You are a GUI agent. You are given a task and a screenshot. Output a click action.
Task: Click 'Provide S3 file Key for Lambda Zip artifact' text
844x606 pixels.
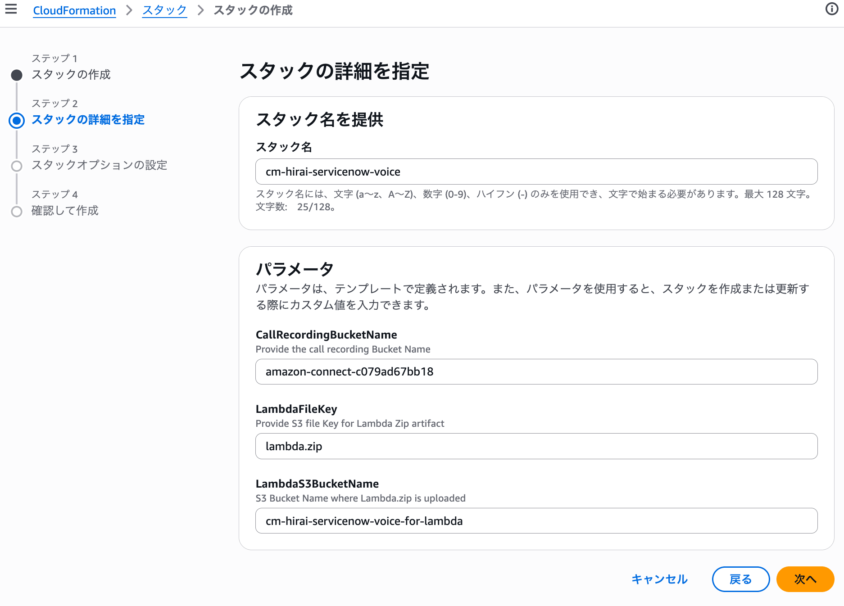[350, 424]
